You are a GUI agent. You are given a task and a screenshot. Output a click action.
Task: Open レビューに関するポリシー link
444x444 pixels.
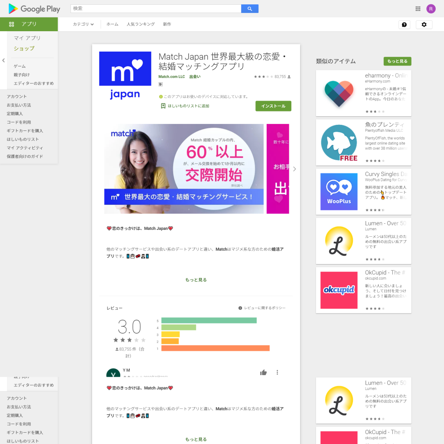coord(265,308)
